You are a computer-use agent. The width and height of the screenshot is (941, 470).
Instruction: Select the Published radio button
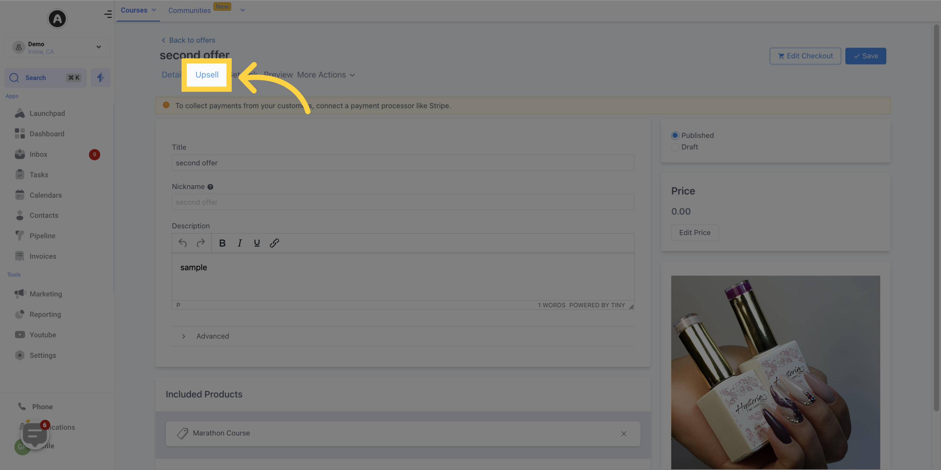[x=675, y=135]
